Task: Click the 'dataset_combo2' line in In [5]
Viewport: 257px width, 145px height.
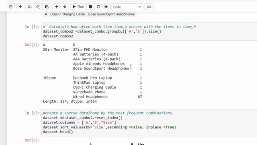Action: (x=58, y=36)
